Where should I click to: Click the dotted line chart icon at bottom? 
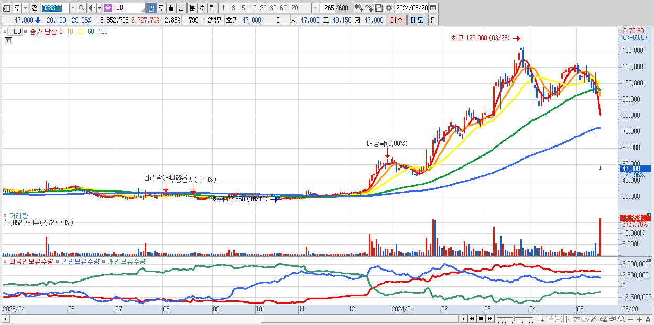pos(559,319)
